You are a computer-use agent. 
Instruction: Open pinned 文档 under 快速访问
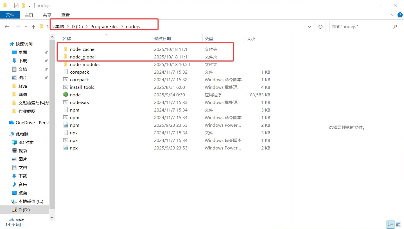22,69
